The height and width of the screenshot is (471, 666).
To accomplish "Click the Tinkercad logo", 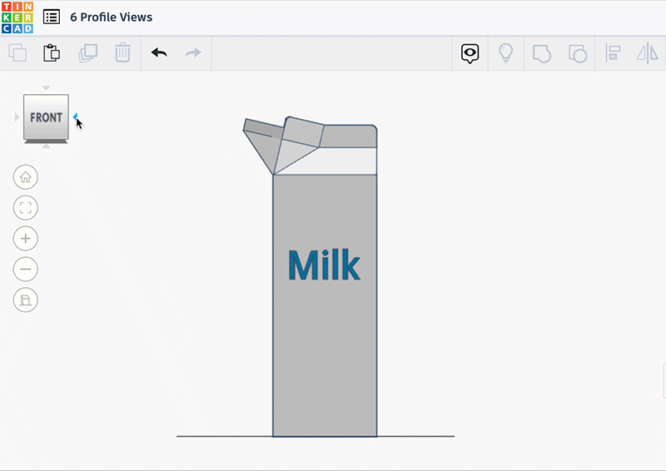I will (17, 17).
